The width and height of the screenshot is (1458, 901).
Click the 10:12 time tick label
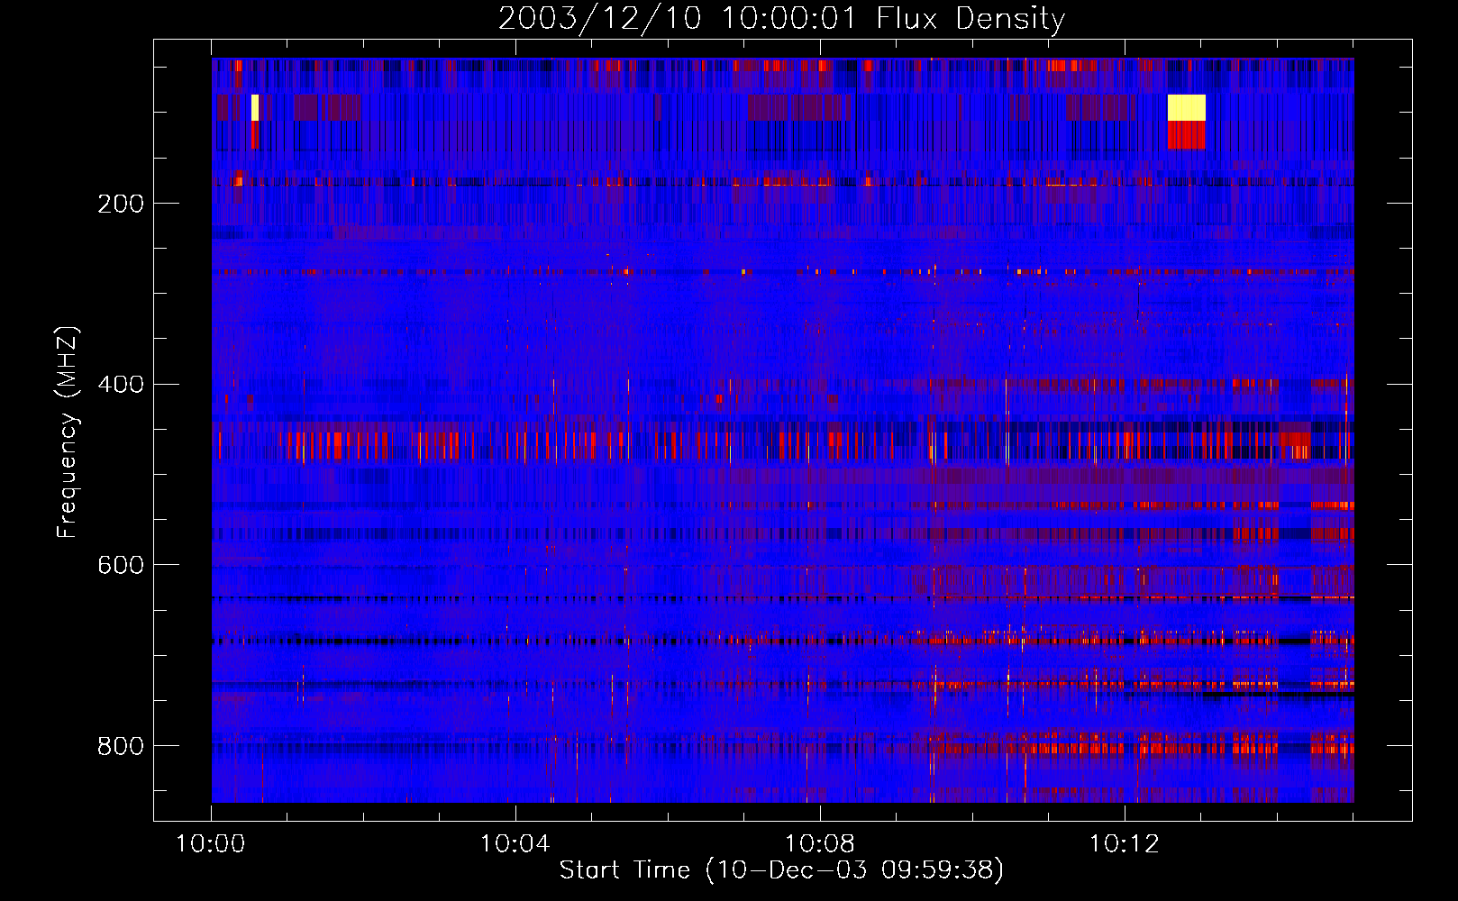1124,844
